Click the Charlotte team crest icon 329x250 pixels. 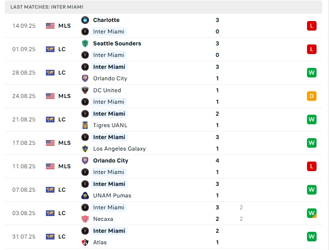(x=85, y=20)
